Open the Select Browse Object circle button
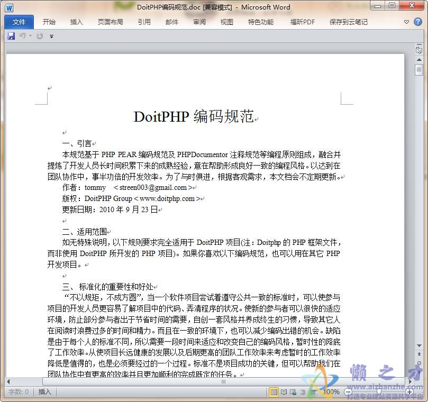The width and height of the screenshot is (428, 402). coord(419,363)
